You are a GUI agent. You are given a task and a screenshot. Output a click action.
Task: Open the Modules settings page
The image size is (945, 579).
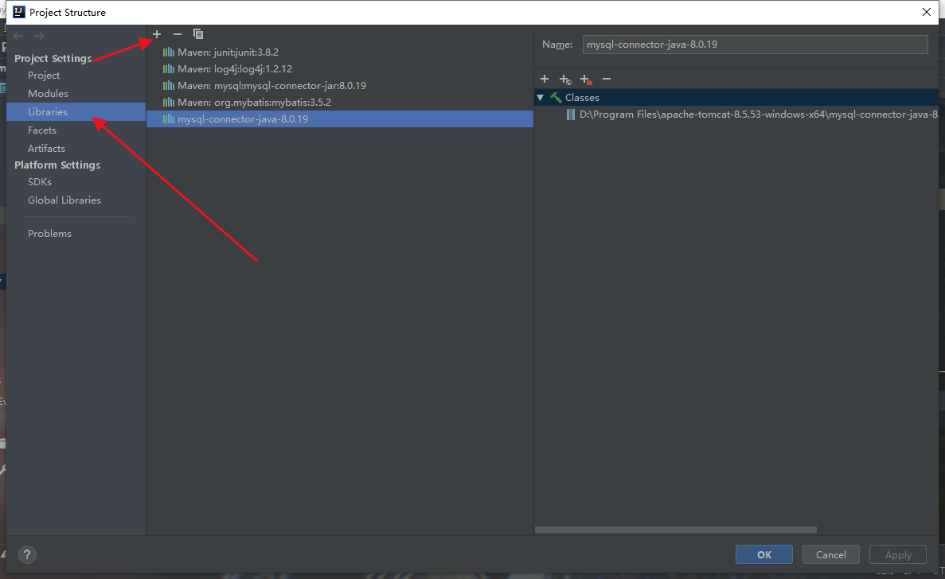48,93
